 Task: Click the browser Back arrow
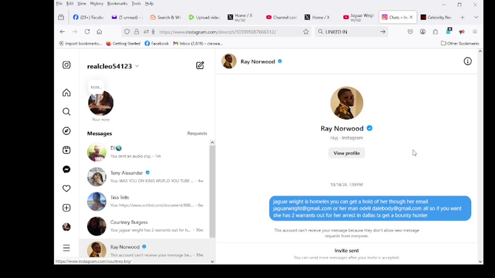(x=62, y=32)
